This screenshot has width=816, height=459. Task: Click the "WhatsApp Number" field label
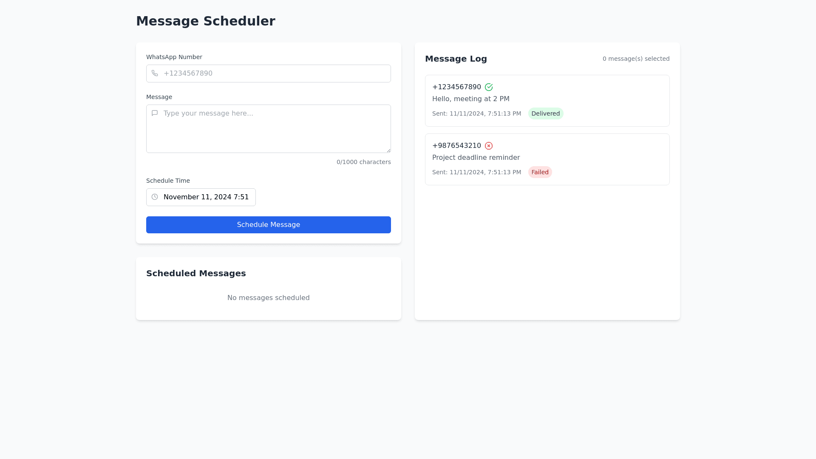174,57
